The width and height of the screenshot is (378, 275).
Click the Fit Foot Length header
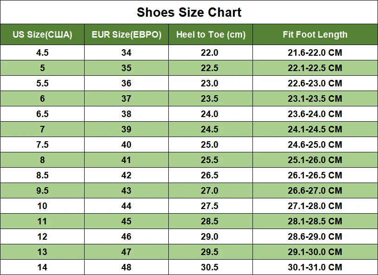(315, 35)
